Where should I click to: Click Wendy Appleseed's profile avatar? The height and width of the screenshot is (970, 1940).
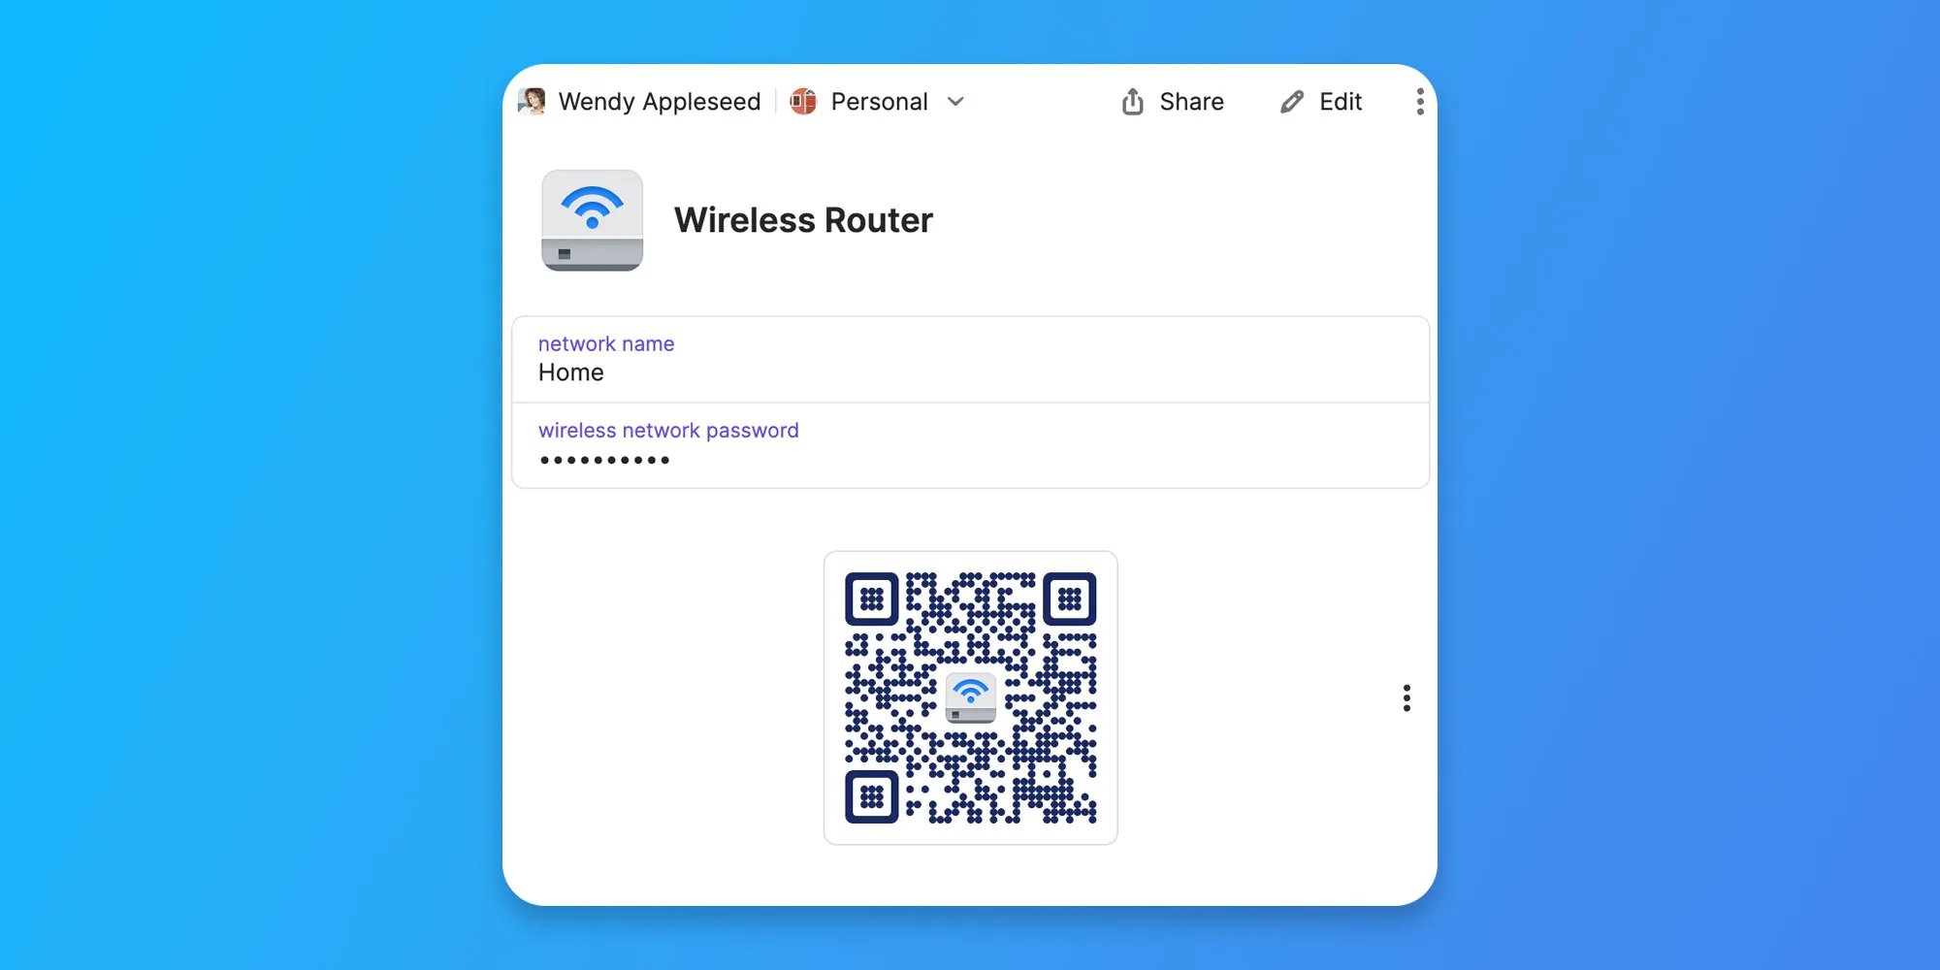click(x=532, y=101)
